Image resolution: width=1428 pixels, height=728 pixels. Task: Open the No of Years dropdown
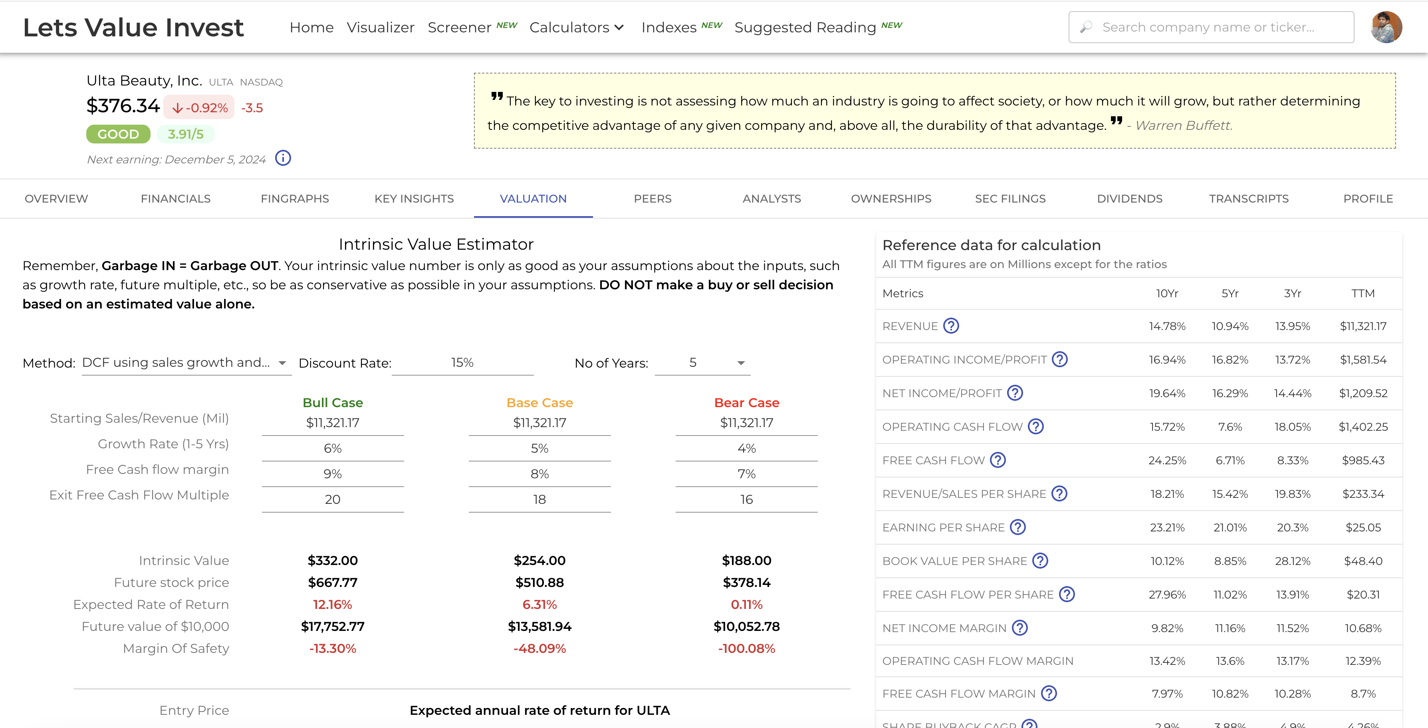click(702, 363)
